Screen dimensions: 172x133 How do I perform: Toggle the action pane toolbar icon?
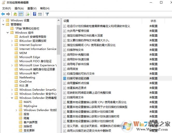[x=40, y=14]
